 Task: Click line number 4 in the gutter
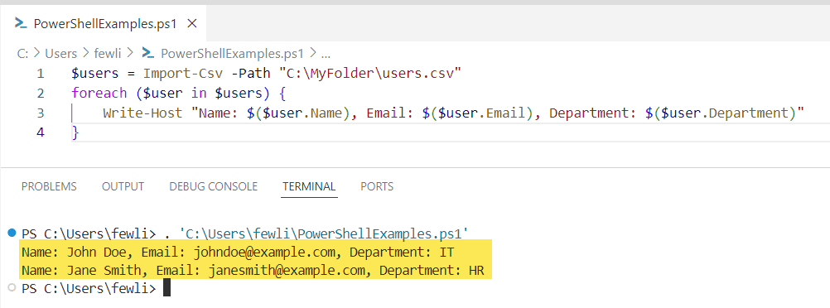click(41, 132)
